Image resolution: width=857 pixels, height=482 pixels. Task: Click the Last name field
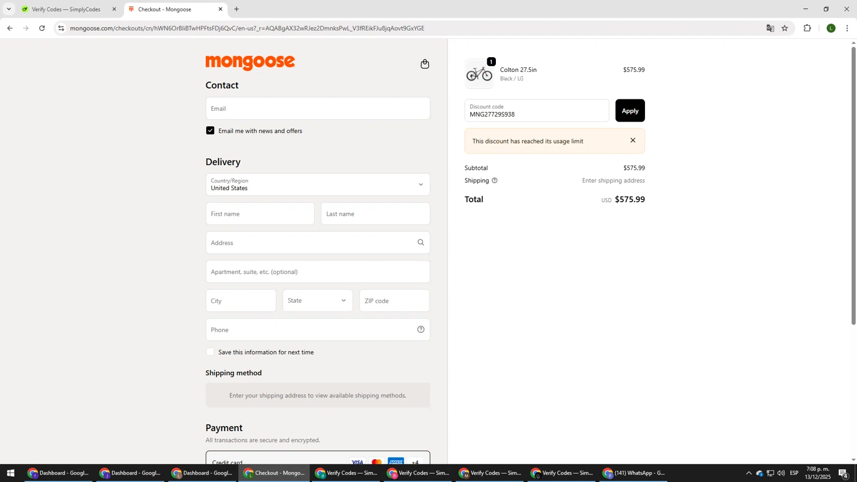point(375,214)
